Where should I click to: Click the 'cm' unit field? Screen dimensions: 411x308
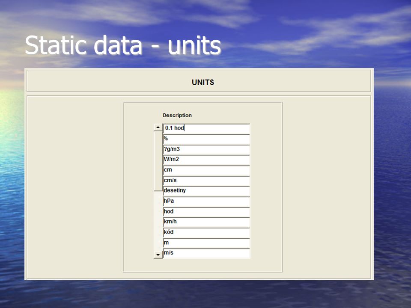[x=206, y=171]
